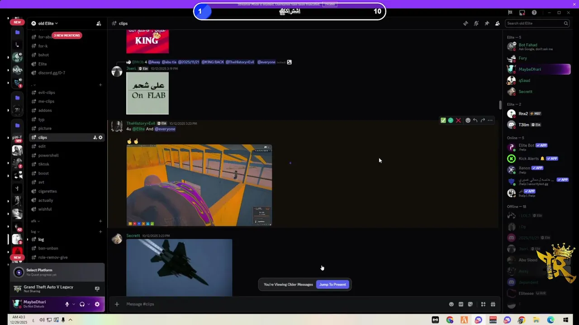Open the powershell channel
The width and height of the screenshot is (579, 325).
click(x=67, y=155)
